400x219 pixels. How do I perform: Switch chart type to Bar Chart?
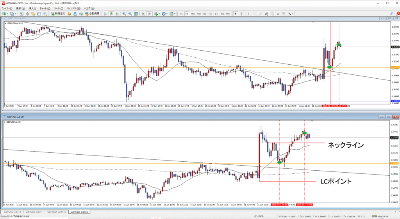[x=105, y=14]
